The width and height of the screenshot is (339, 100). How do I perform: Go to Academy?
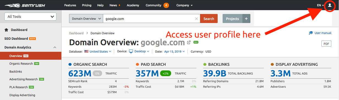[x=133, y=5]
